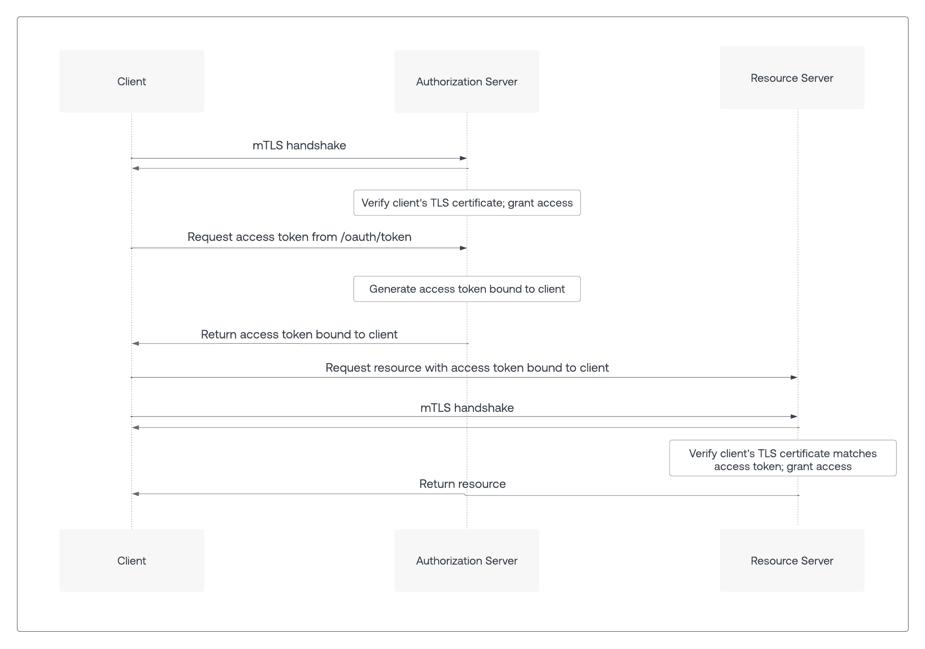Viewport: 925px width, 649px height.
Task: Click 'Generate access token bound to client' note
Action: (467, 289)
